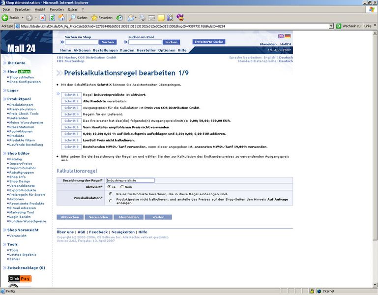The width and height of the screenshot is (378, 295).
Task: Open Hersteller in shop navigation
Action: [x=146, y=50]
